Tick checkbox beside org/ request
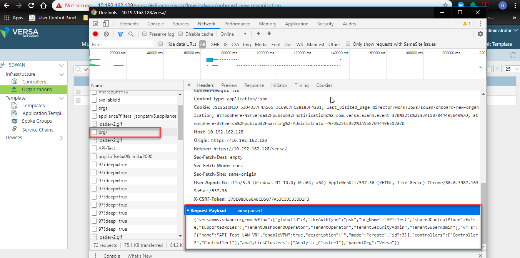The height and width of the screenshot is (258, 520). 95,132
